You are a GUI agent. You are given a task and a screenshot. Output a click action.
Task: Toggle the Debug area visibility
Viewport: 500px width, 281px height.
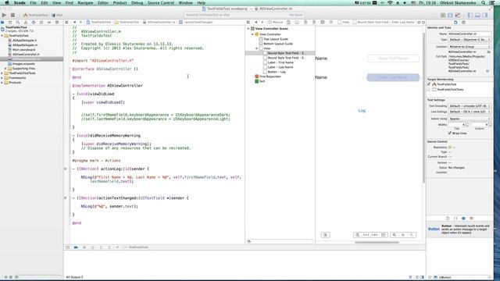point(477,15)
